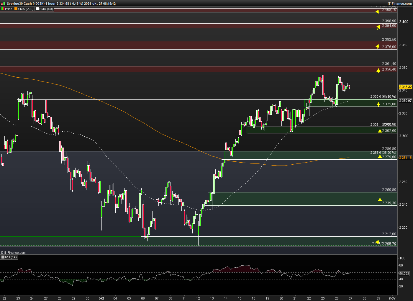Click the yellow arrow at level 2 376,00
The height and width of the screenshot is (301, 413).
(377, 46)
